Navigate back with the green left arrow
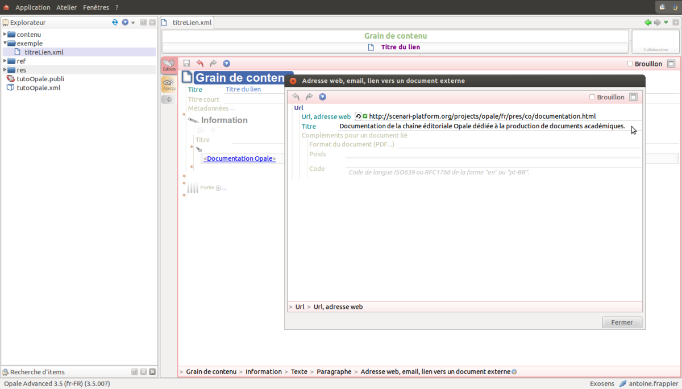Viewport: 682px width, 389px height. [648, 23]
